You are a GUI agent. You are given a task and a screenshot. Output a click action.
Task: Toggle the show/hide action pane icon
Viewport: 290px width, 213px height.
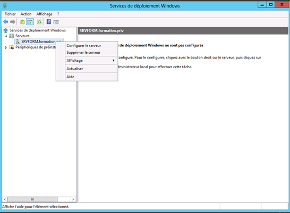click(x=56, y=22)
